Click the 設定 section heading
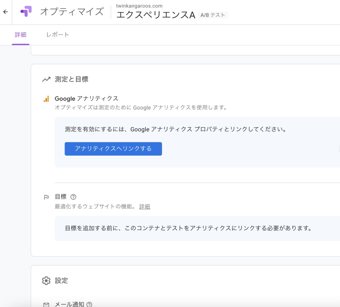This screenshot has height=307, width=340. pos(61,280)
